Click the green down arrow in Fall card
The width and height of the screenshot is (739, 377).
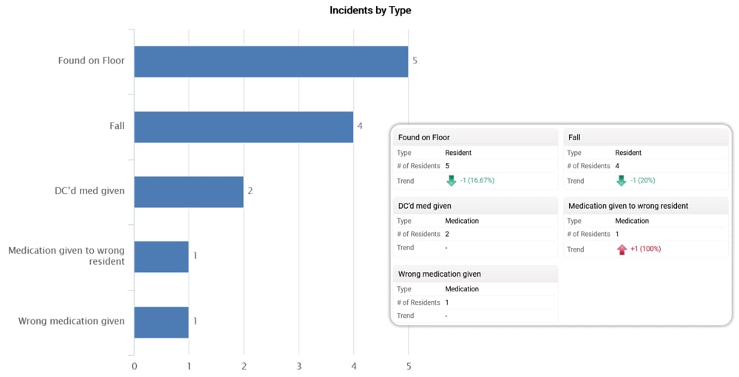pos(621,181)
